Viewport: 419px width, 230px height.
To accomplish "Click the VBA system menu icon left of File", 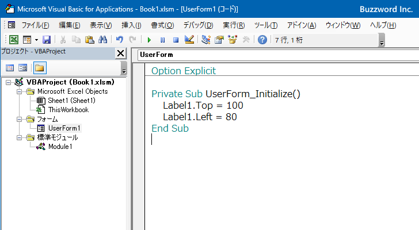I will tap(12, 25).
